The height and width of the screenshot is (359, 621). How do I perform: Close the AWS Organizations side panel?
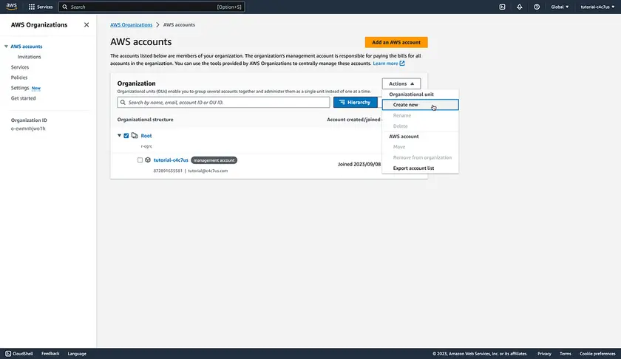tap(86, 24)
